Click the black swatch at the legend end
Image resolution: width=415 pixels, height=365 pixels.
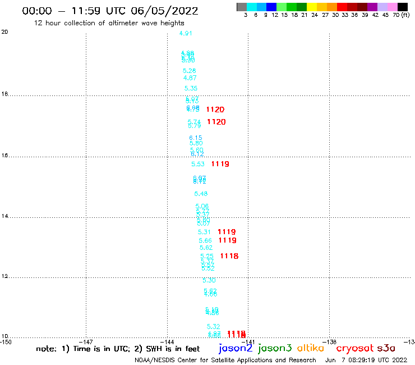402,7
